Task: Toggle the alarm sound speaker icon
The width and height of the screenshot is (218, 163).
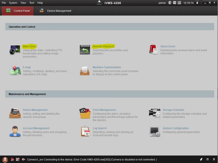Action: 23,159
